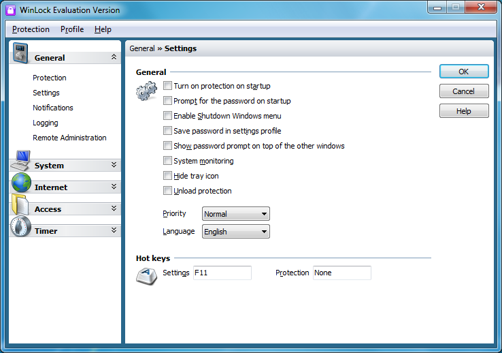Image resolution: width=502 pixels, height=353 pixels.
Task: Open the Profile menu
Action: click(x=72, y=29)
